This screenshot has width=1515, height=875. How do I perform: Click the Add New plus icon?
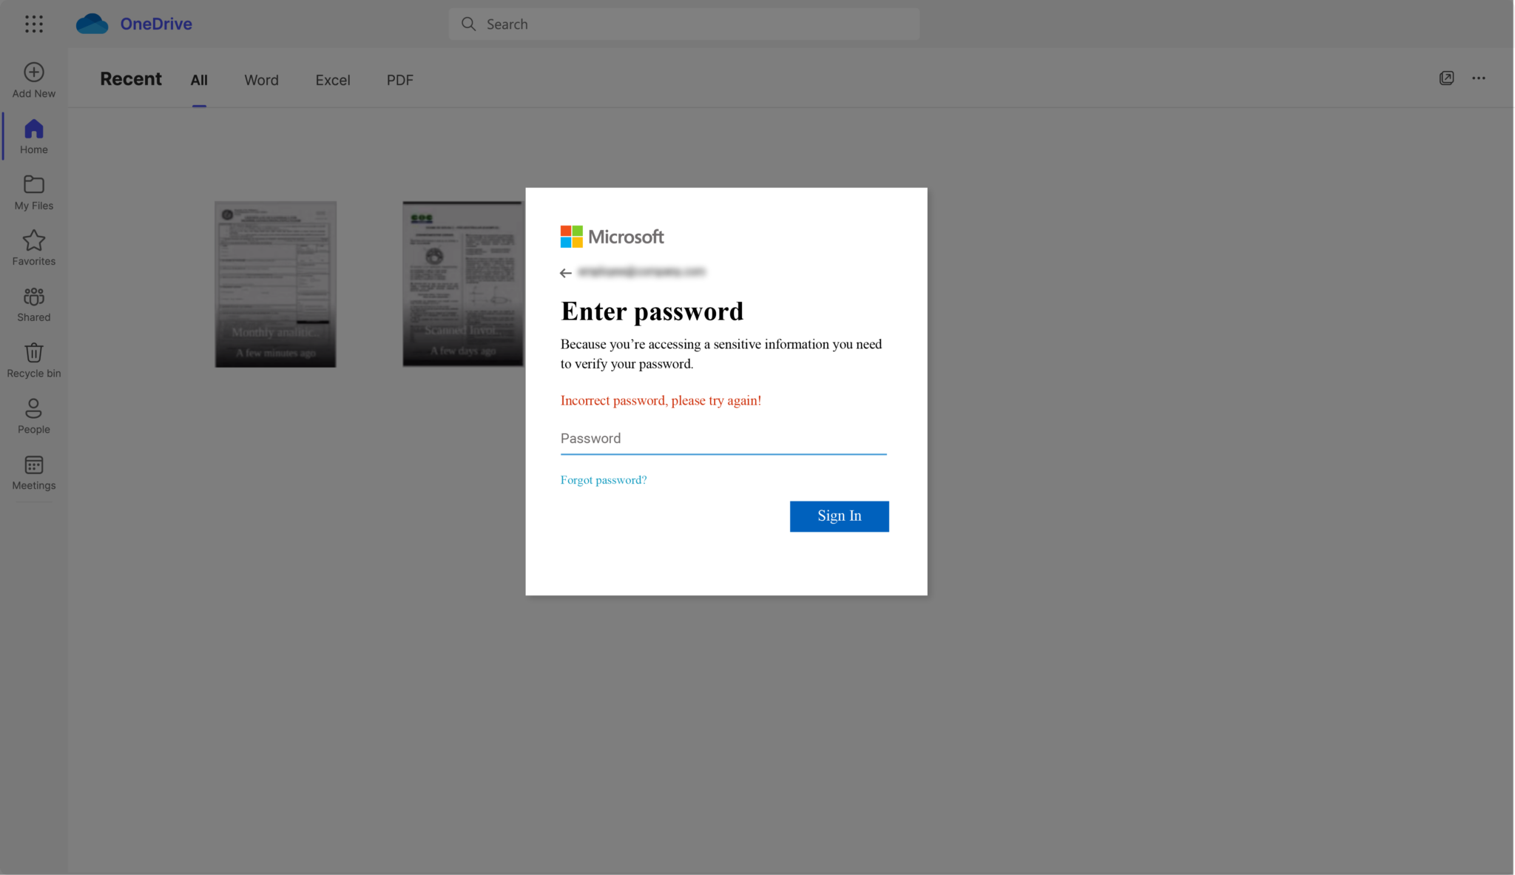(34, 72)
